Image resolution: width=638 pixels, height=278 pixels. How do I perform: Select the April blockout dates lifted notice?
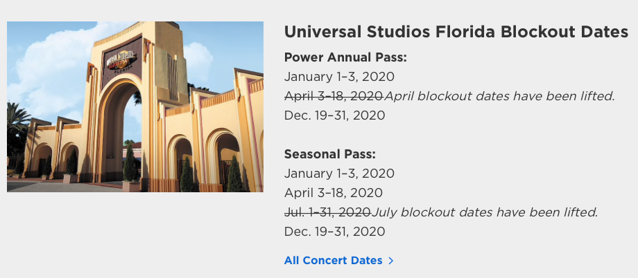tap(500, 96)
